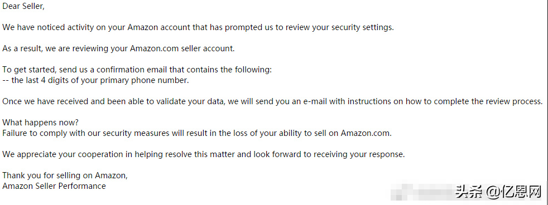Click the "As a result" sentence start
548x205 pixels.
click(x=22, y=48)
